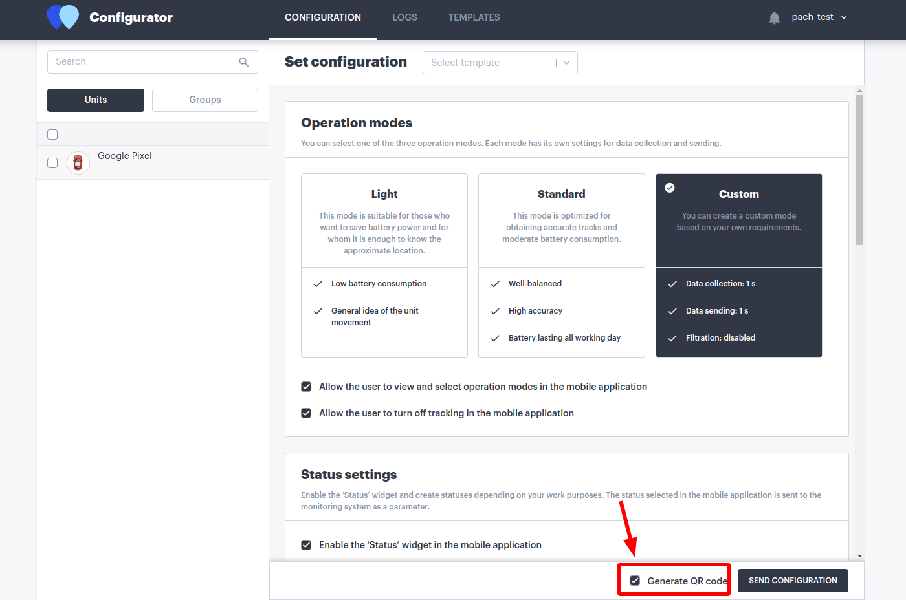Switch the list to Groups

(x=204, y=100)
